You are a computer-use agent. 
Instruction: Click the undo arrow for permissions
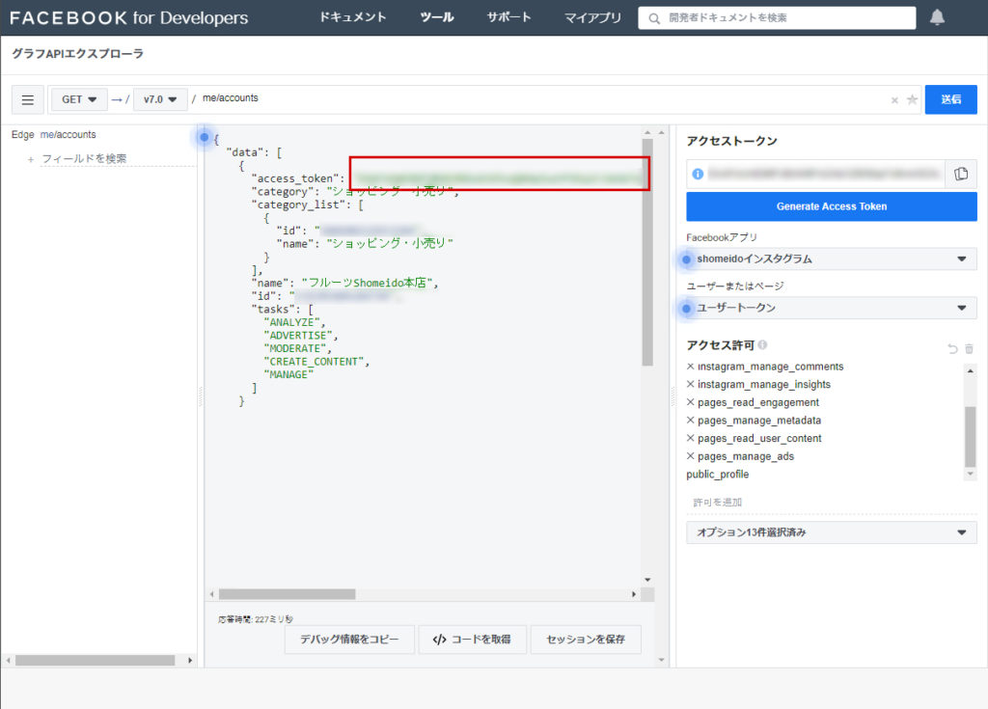[952, 348]
